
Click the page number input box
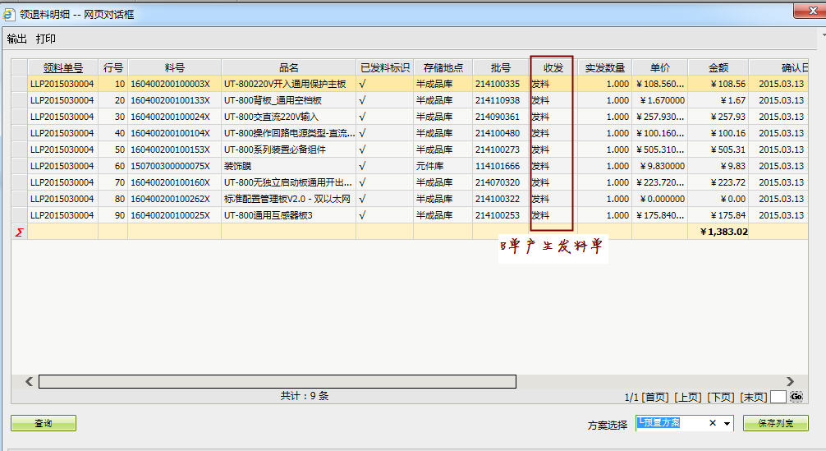(x=778, y=398)
